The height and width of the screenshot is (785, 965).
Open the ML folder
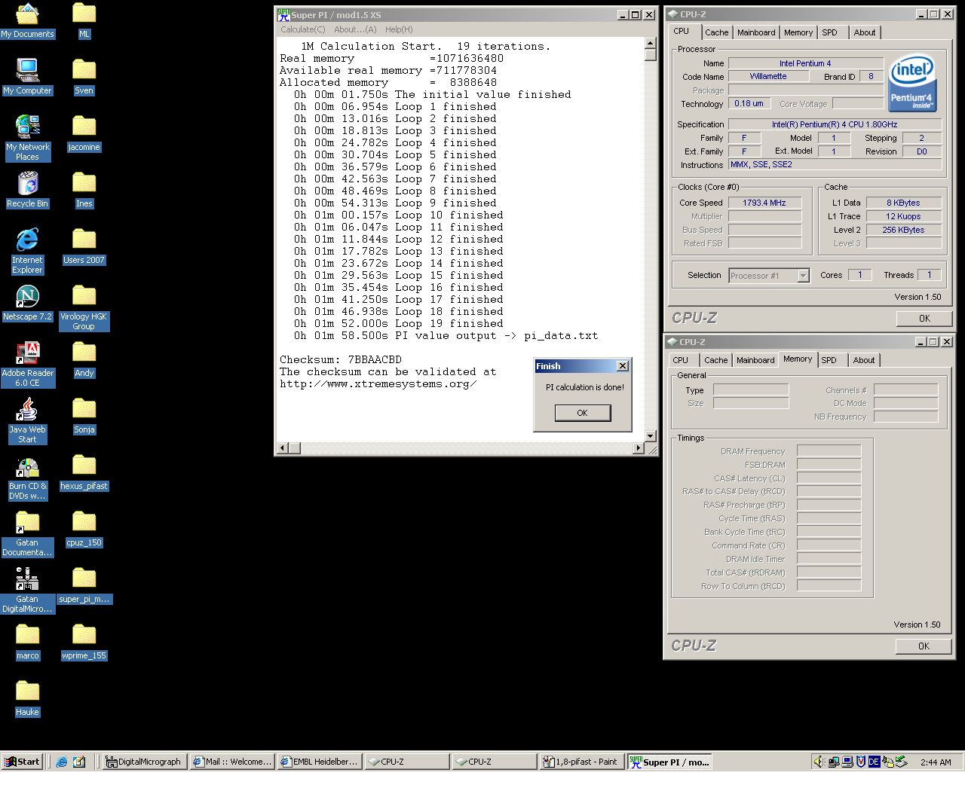(x=84, y=20)
